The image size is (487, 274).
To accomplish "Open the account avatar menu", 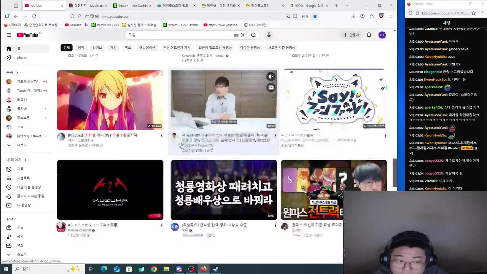I will tap(382, 35).
